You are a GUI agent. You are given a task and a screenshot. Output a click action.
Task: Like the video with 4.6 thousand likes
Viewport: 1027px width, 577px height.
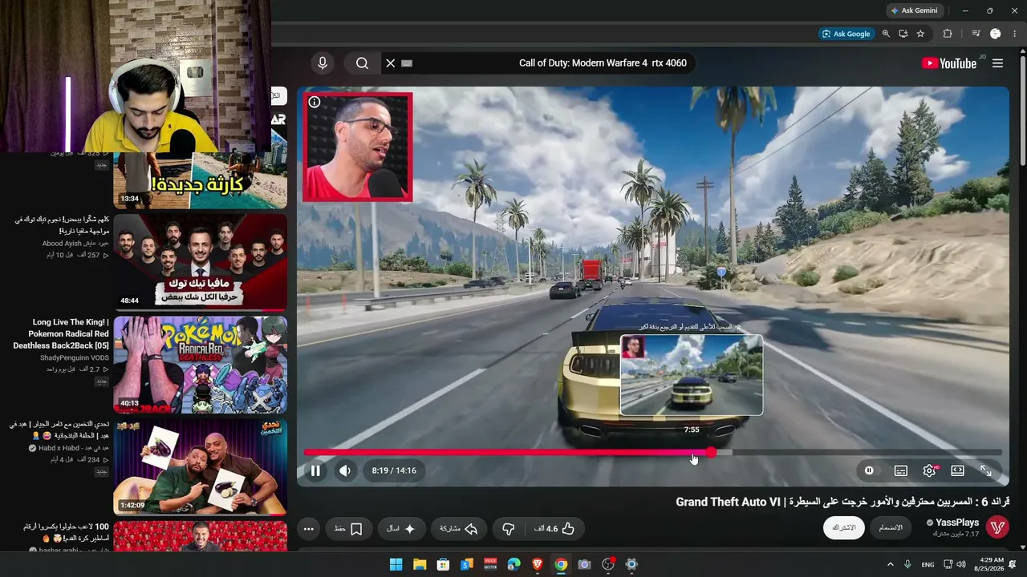(x=555, y=529)
